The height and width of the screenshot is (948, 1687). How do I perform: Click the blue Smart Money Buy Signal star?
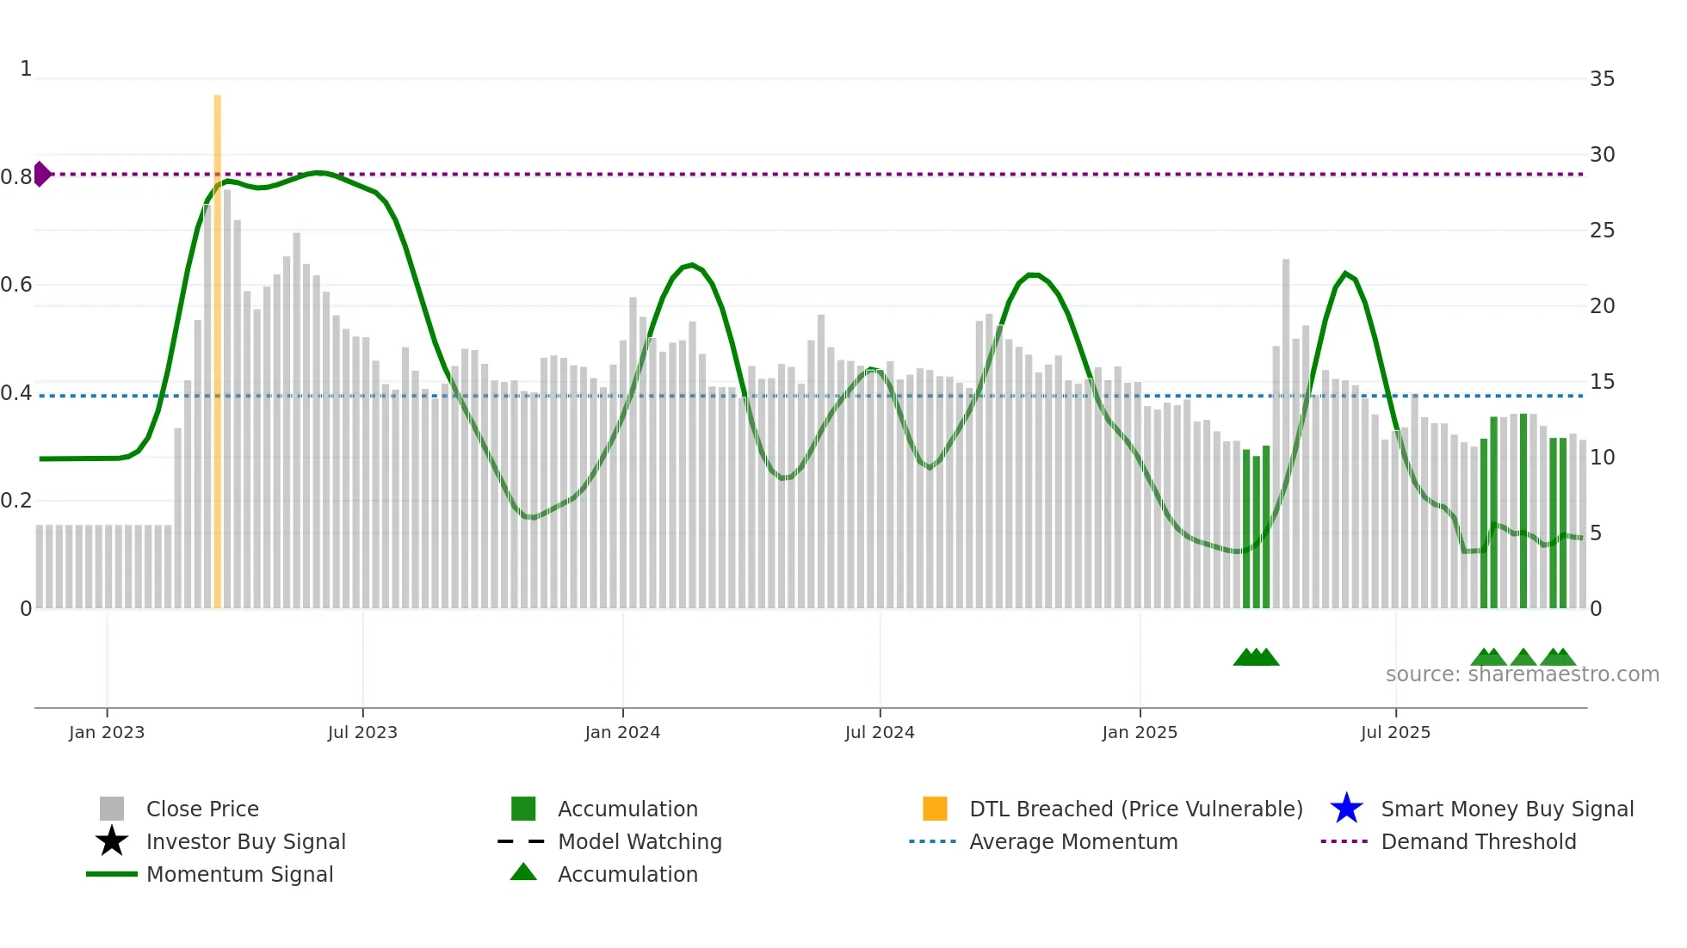tap(1346, 809)
